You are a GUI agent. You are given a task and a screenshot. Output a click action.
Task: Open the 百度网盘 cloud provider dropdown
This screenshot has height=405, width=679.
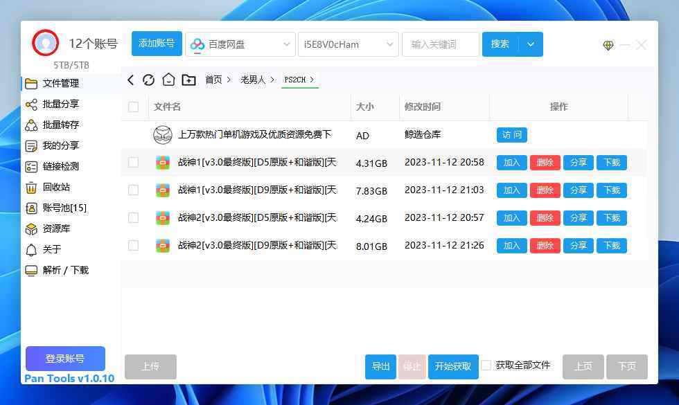(x=240, y=44)
